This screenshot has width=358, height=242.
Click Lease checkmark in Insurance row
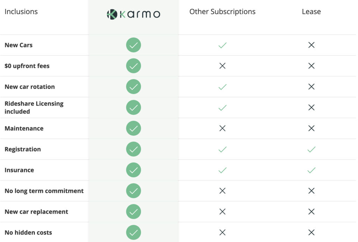[311, 170]
